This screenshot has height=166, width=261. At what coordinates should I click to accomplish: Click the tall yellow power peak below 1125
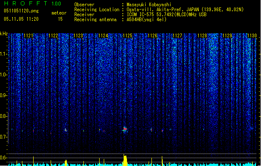coord(125,160)
